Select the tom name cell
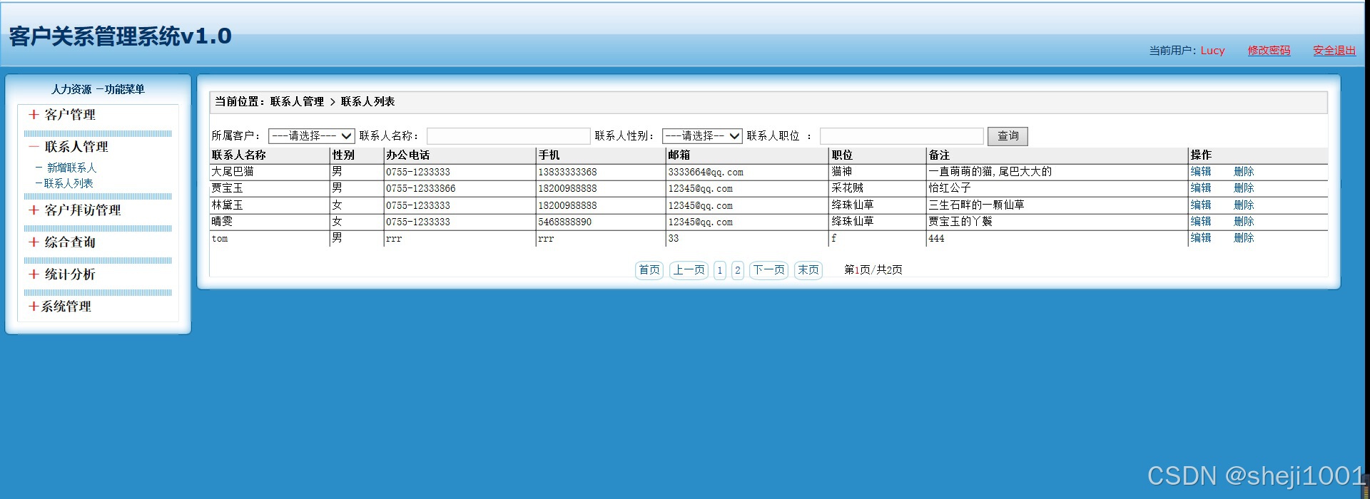The width and height of the screenshot is (1370, 499). pyautogui.click(x=220, y=239)
